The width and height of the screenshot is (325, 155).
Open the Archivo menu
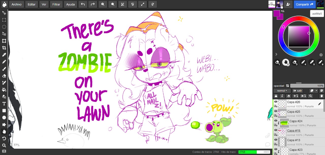click(17, 4)
